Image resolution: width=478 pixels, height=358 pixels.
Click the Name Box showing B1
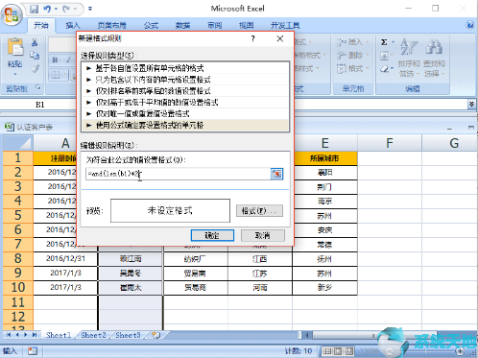pos(39,105)
